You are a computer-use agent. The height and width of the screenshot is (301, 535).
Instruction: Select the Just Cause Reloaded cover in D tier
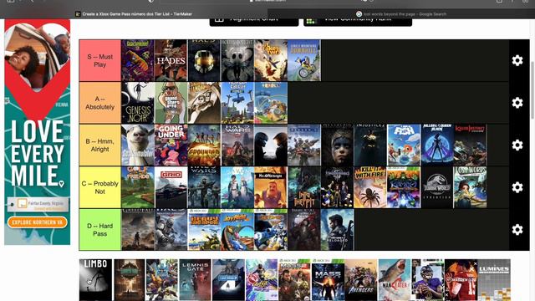point(337,230)
